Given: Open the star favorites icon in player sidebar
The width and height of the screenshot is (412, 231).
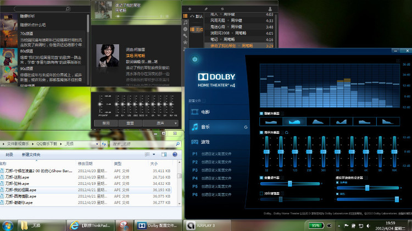Looking at the screenshot, I should coord(185,42).
